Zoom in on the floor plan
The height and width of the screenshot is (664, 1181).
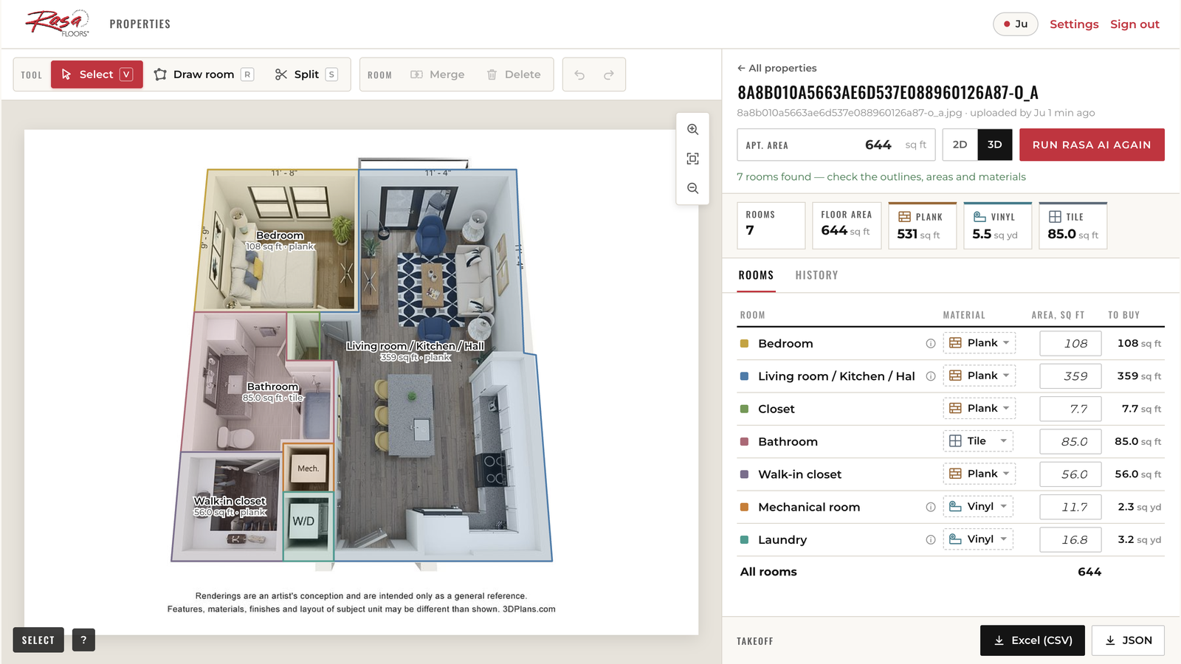pyautogui.click(x=693, y=129)
